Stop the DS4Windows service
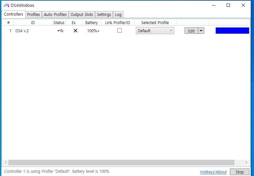This screenshot has height=176, width=254. 239,172
